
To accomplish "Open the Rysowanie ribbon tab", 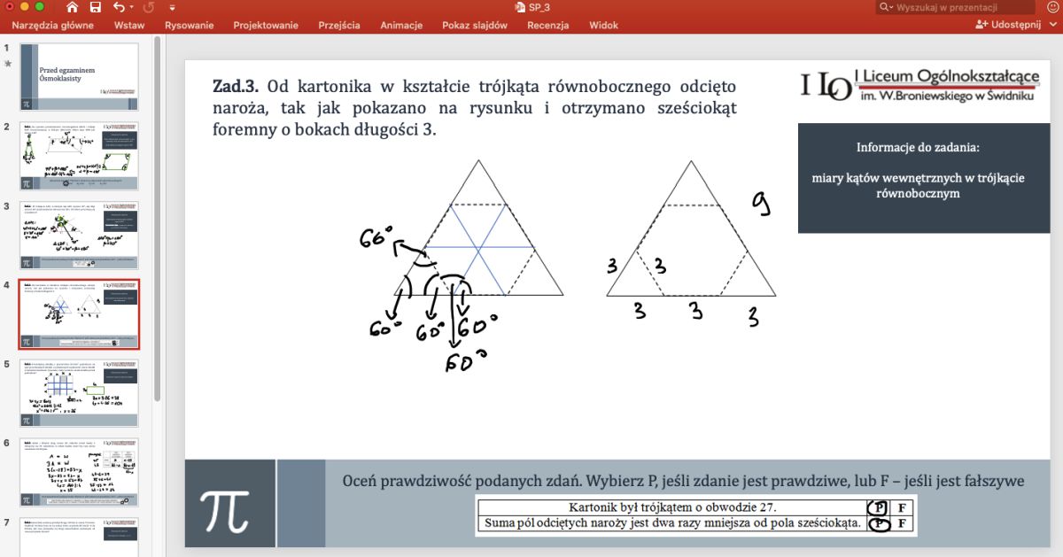I will (189, 25).
